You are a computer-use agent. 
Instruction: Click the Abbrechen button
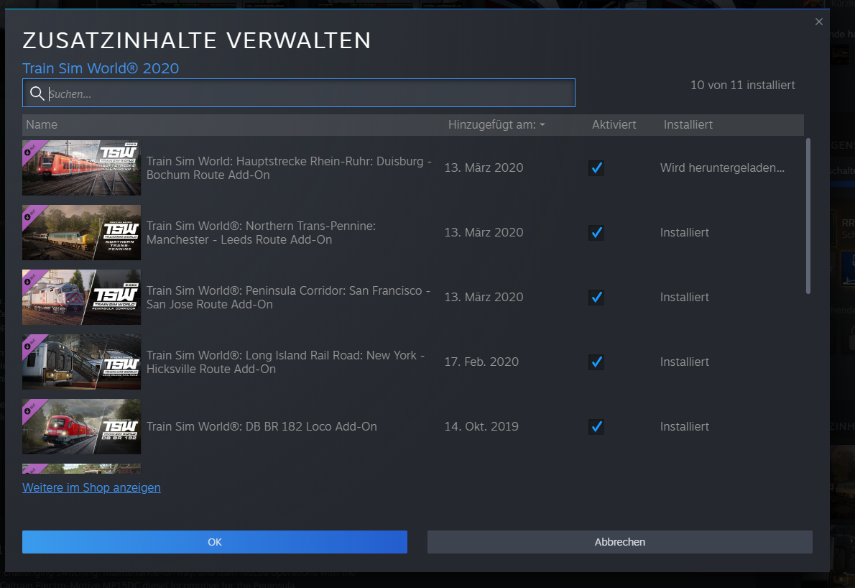coord(620,542)
